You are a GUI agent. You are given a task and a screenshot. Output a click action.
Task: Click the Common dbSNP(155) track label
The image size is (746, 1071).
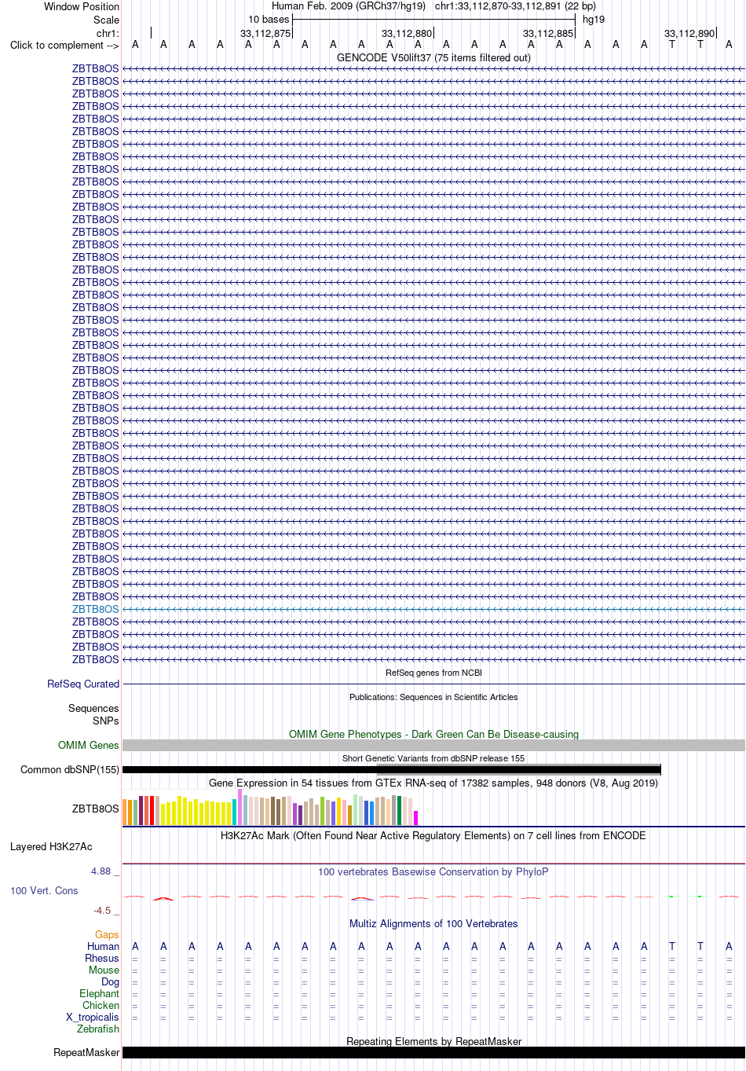point(70,769)
